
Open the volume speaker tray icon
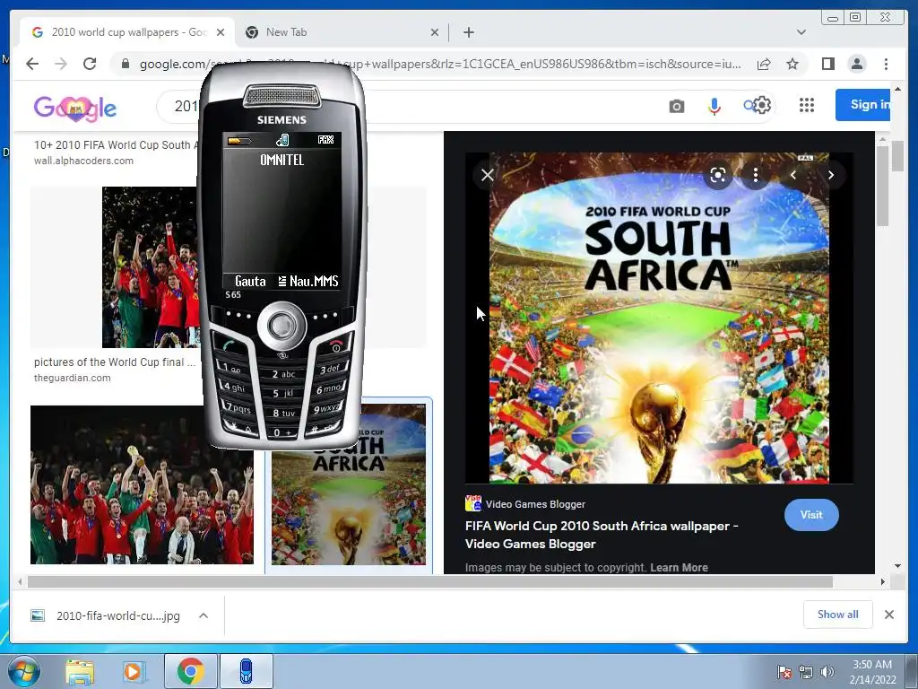pyautogui.click(x=827, y=672)
